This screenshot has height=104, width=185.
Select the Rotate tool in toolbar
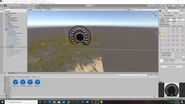point(8,5)
